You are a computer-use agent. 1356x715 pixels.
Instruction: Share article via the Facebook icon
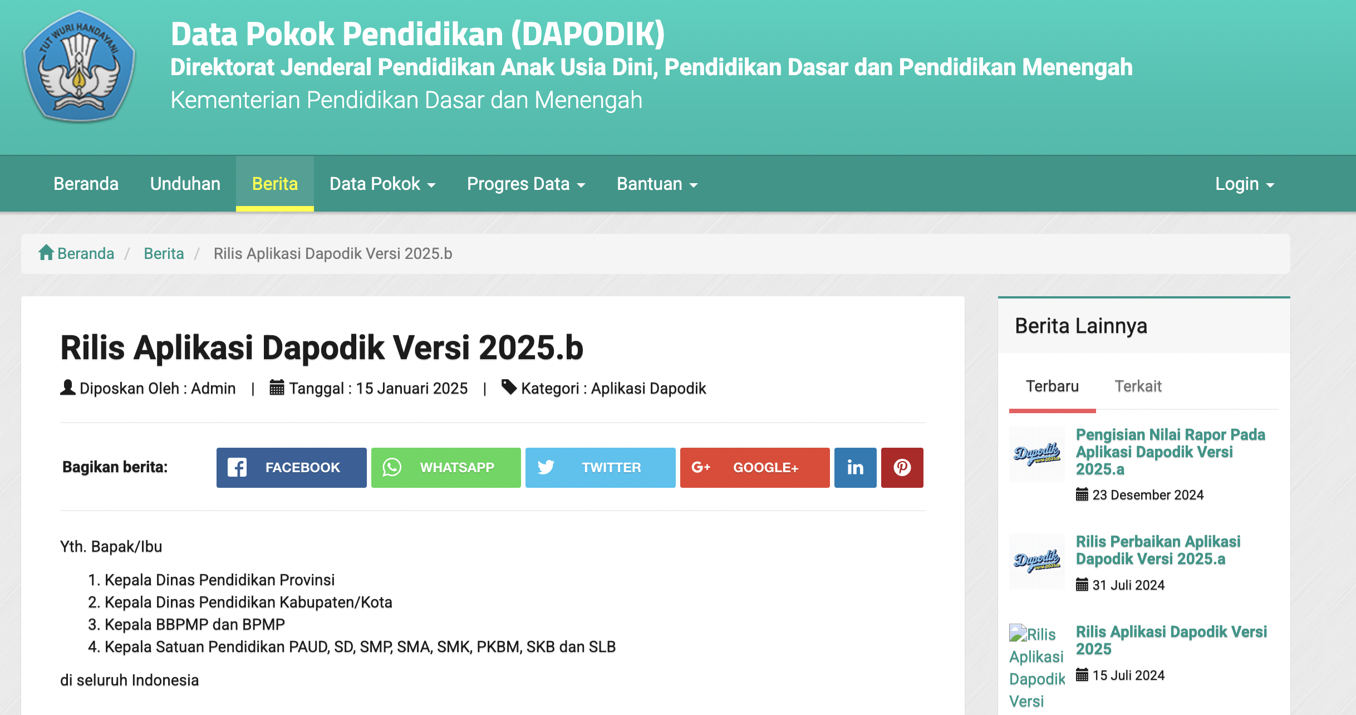click(237, 468)
